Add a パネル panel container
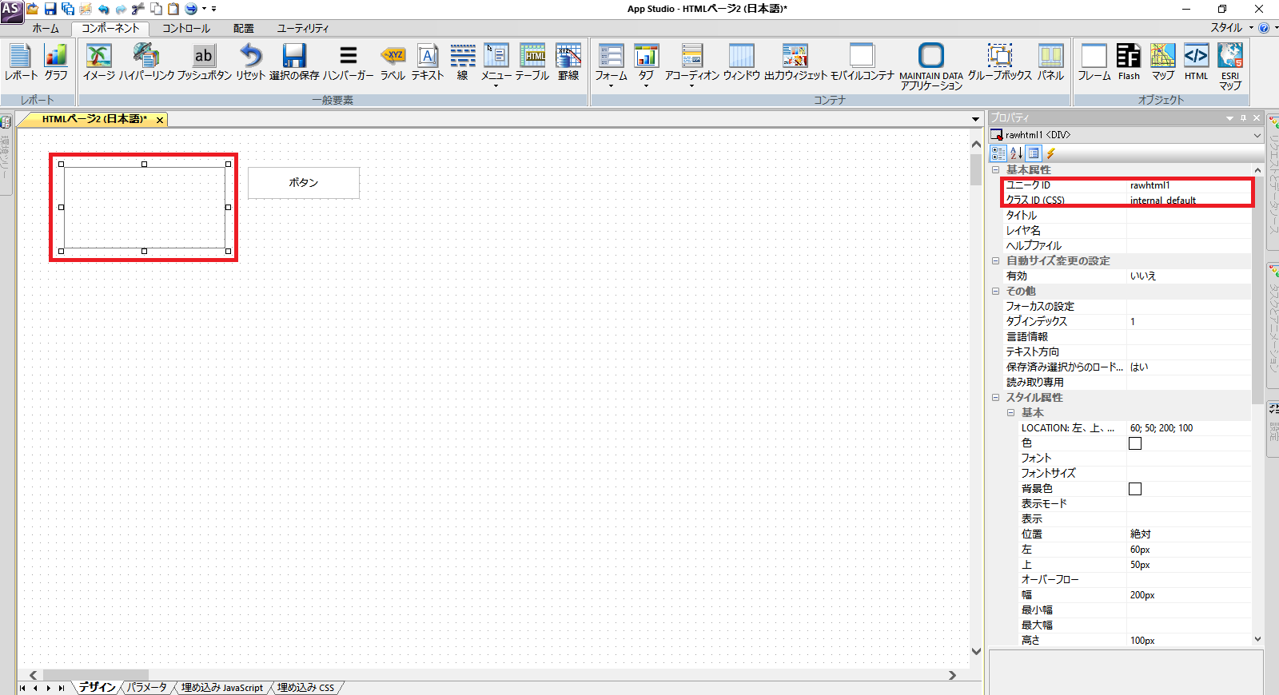This screenshot has width=1279, height=695. 1051,62
